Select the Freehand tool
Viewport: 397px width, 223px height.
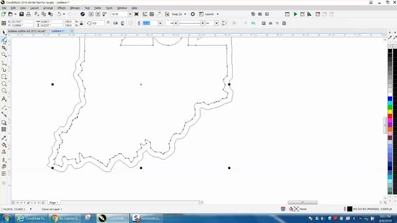pos(4,63)
